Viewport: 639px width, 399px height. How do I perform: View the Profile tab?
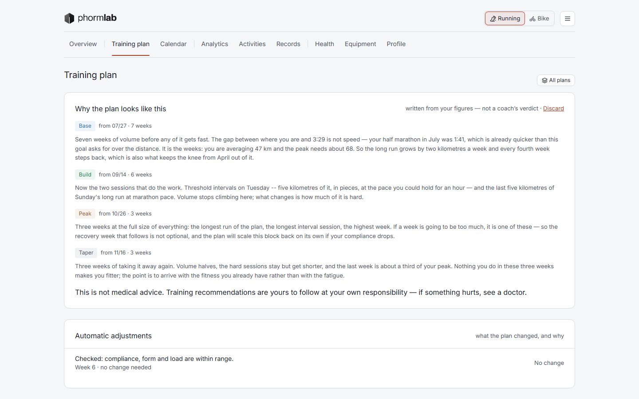(396, 44)
